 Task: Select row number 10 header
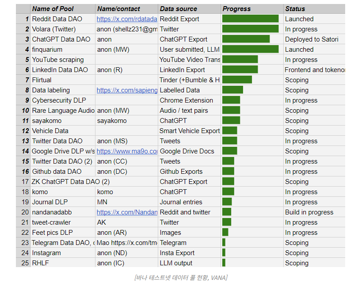[x=23, y=111]
